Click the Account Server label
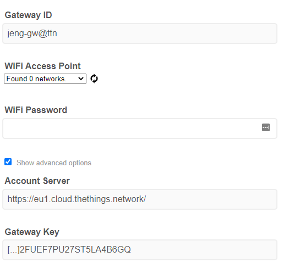289x263 pixels. (x=37, y=181)
